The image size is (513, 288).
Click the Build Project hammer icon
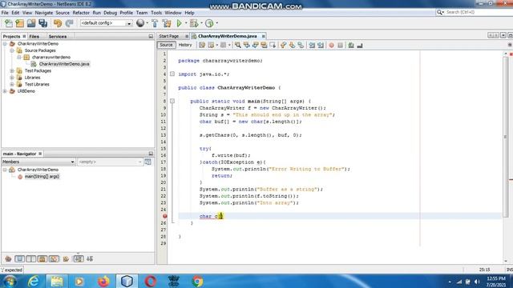[x=155, y=23]
